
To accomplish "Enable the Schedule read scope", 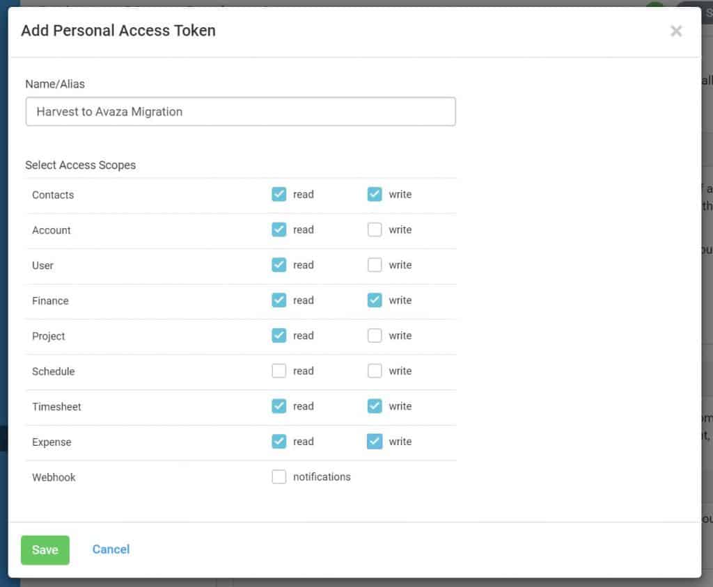I will click(x=279, y=371).
